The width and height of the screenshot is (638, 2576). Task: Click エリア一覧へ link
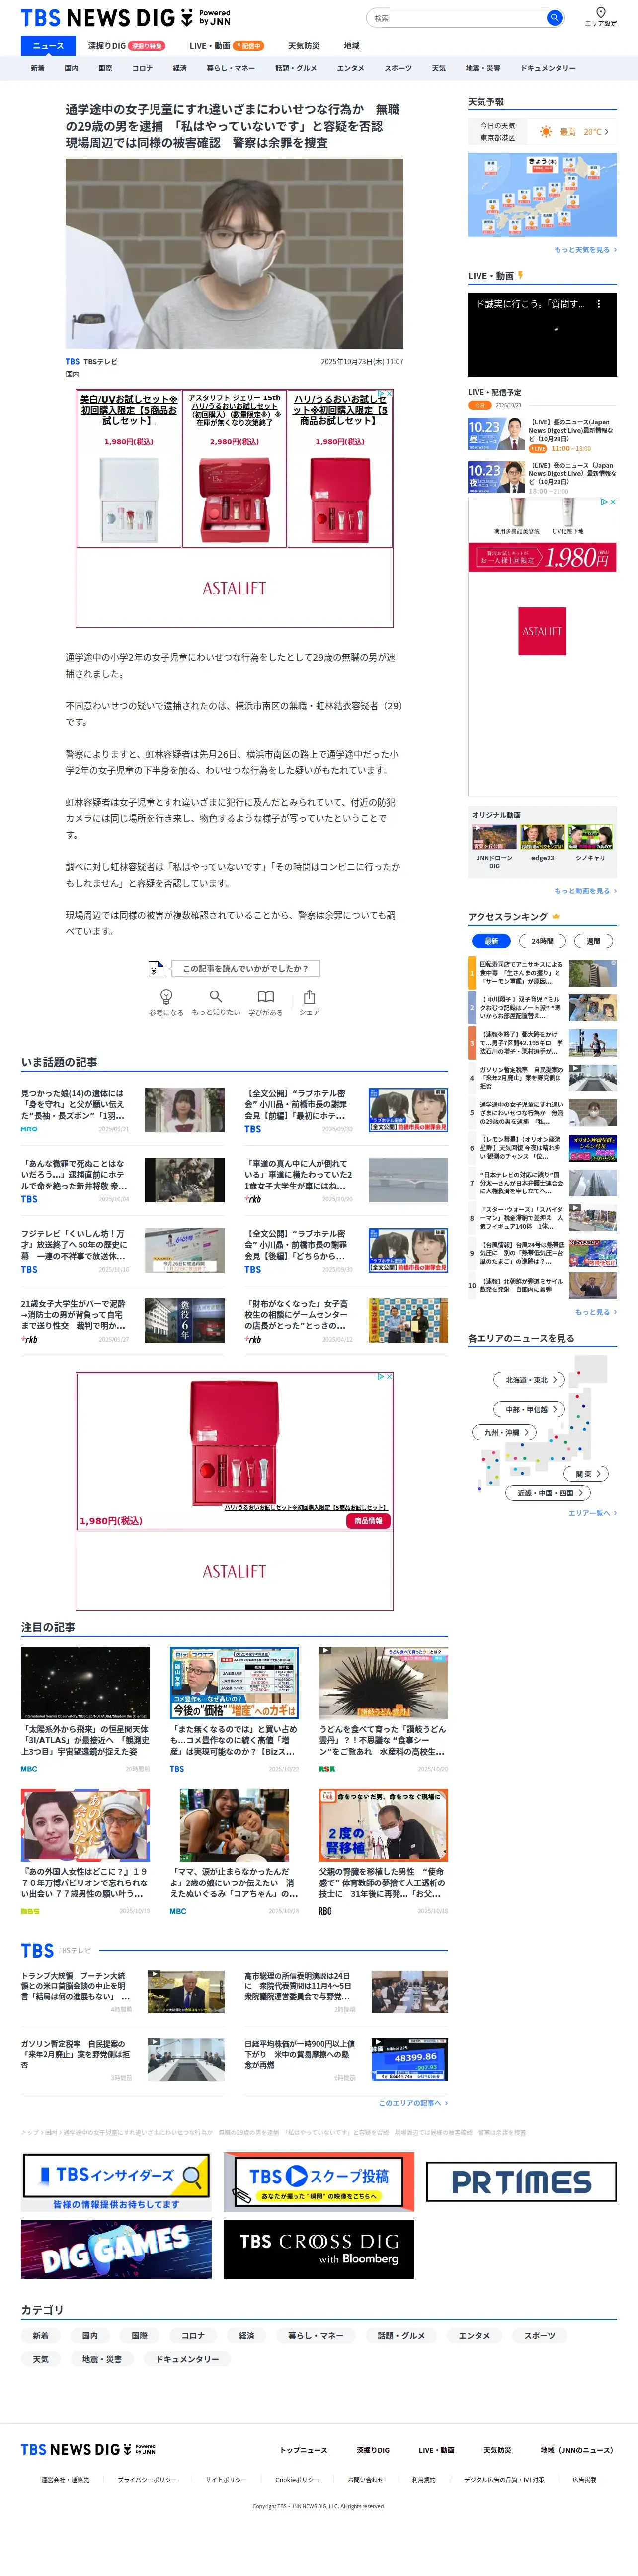pos(592,1513)
